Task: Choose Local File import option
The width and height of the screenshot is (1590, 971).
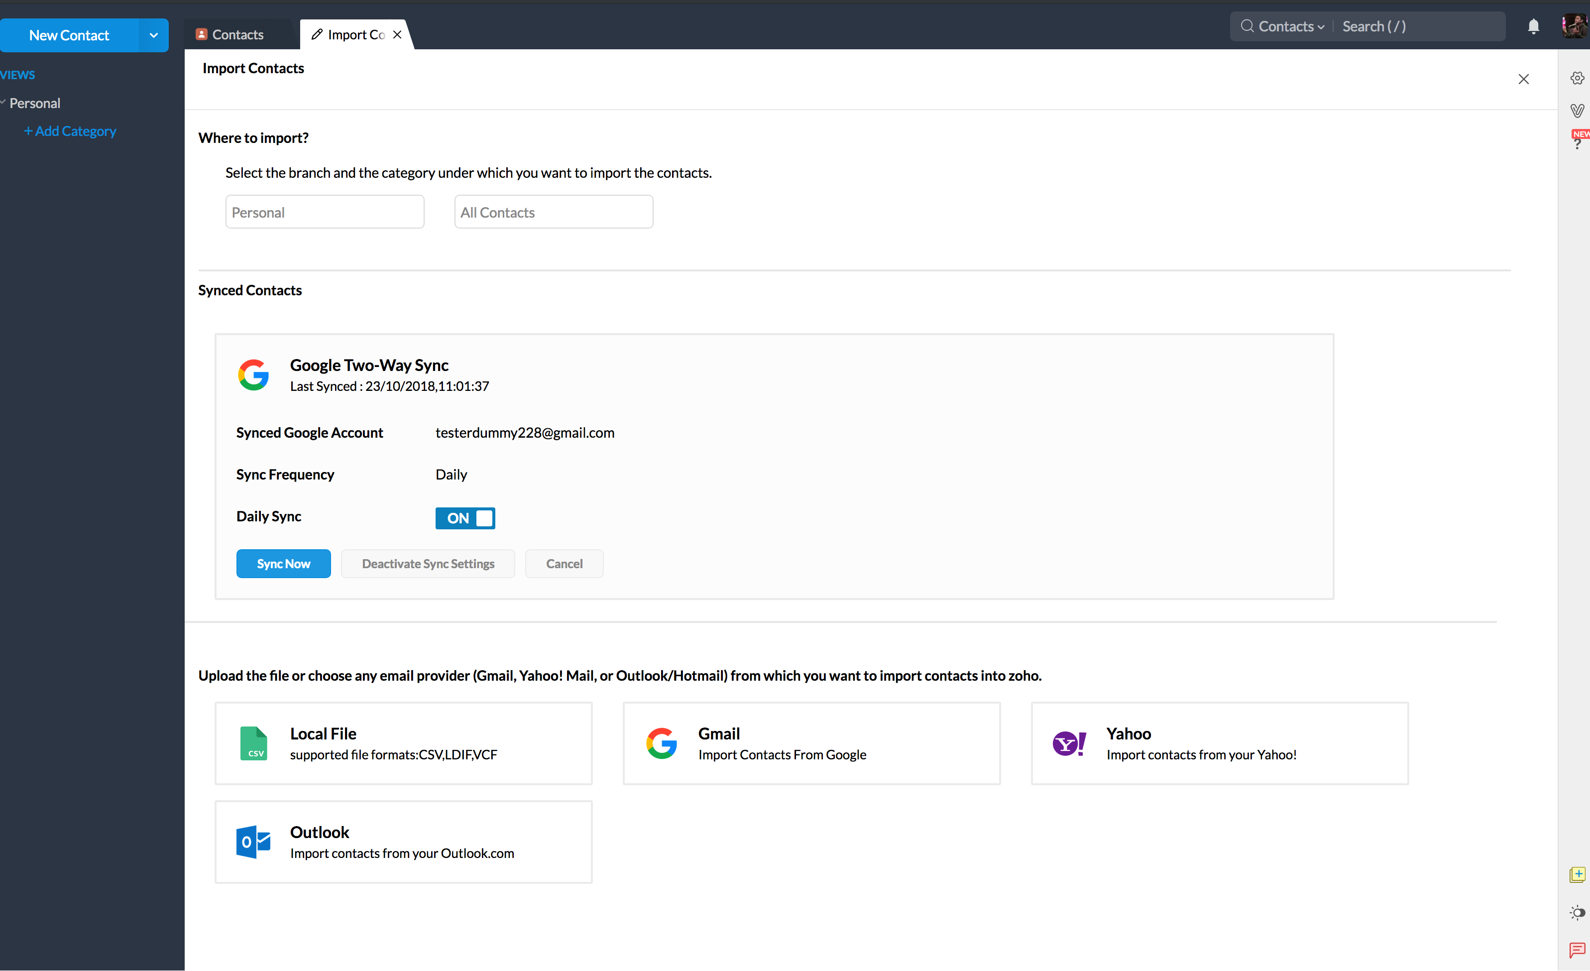Action: click(x=403, y=743)
